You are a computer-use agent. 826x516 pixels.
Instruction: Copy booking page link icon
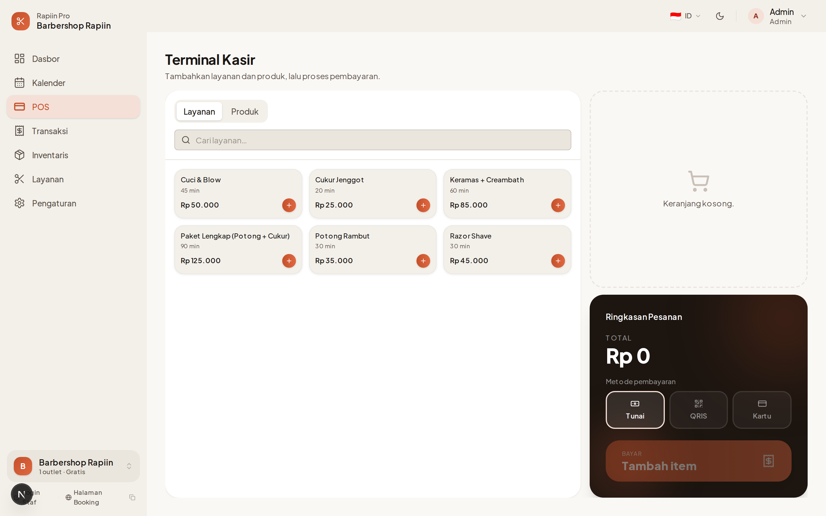[x=132, y=497]
